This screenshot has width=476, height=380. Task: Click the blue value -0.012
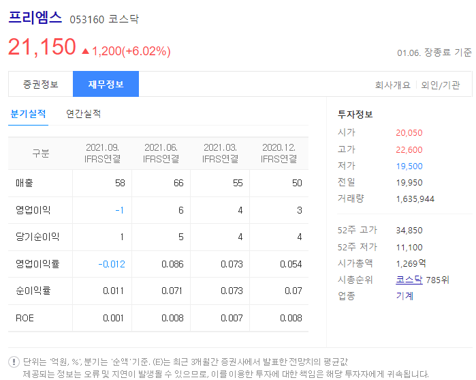[x=112, y=264]
